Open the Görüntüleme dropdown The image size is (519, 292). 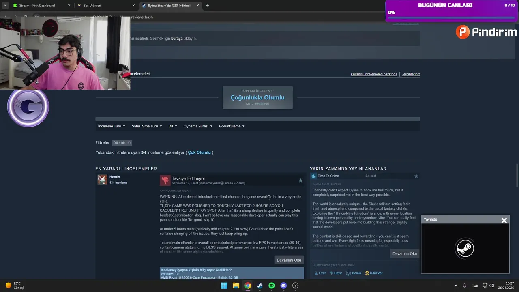tap(232, 126)
